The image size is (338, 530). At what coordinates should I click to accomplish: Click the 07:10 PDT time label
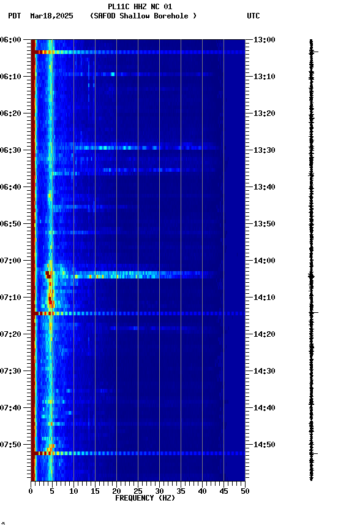[x=10, y=298]
